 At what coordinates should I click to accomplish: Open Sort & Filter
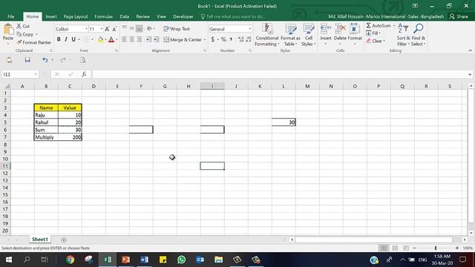click(403, 35)
